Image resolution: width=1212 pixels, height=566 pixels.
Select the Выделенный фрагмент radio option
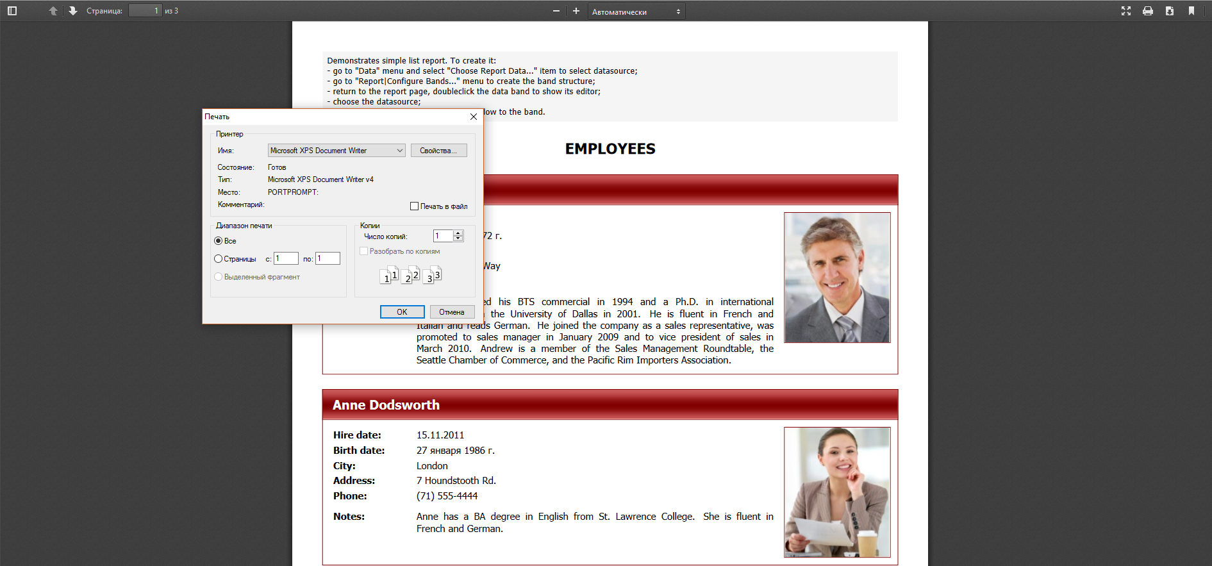[x=218, y=277]
